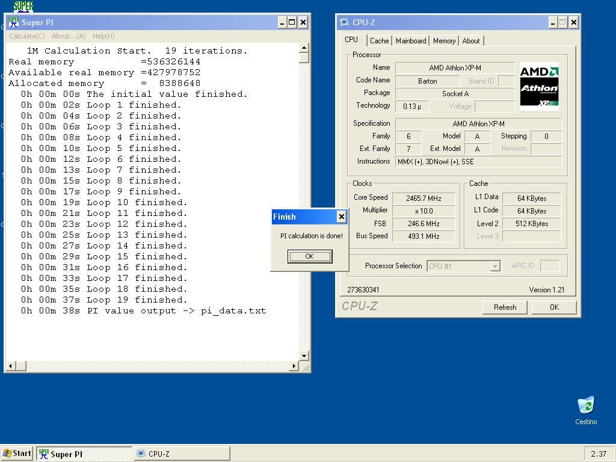Click the Finish dialog title bar
The width and height of the screenshot is (616, 462).
[x=310, y=217]
